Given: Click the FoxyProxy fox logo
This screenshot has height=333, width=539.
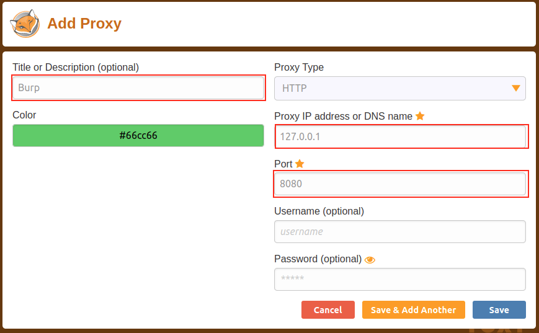Looking at the screenshot, I should (25, 24).
